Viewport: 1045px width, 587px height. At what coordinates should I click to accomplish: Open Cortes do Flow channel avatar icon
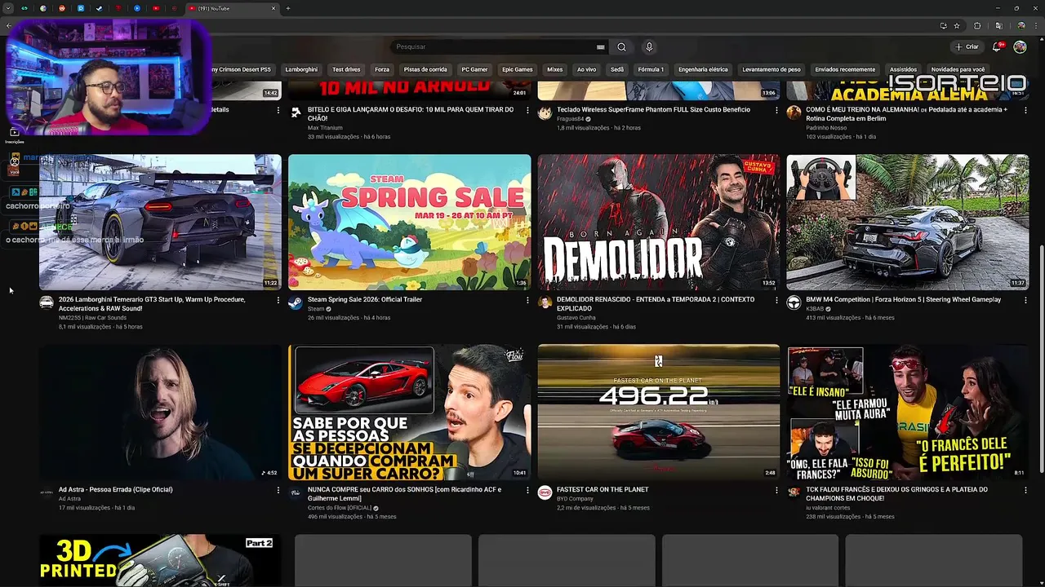296,492
